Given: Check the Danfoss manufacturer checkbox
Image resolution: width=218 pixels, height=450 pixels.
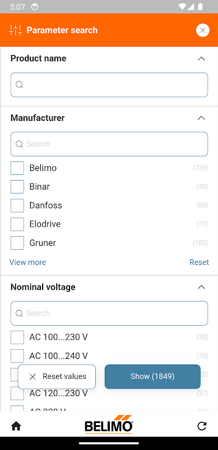Looking at the screenshot, I should pos(17,205).
